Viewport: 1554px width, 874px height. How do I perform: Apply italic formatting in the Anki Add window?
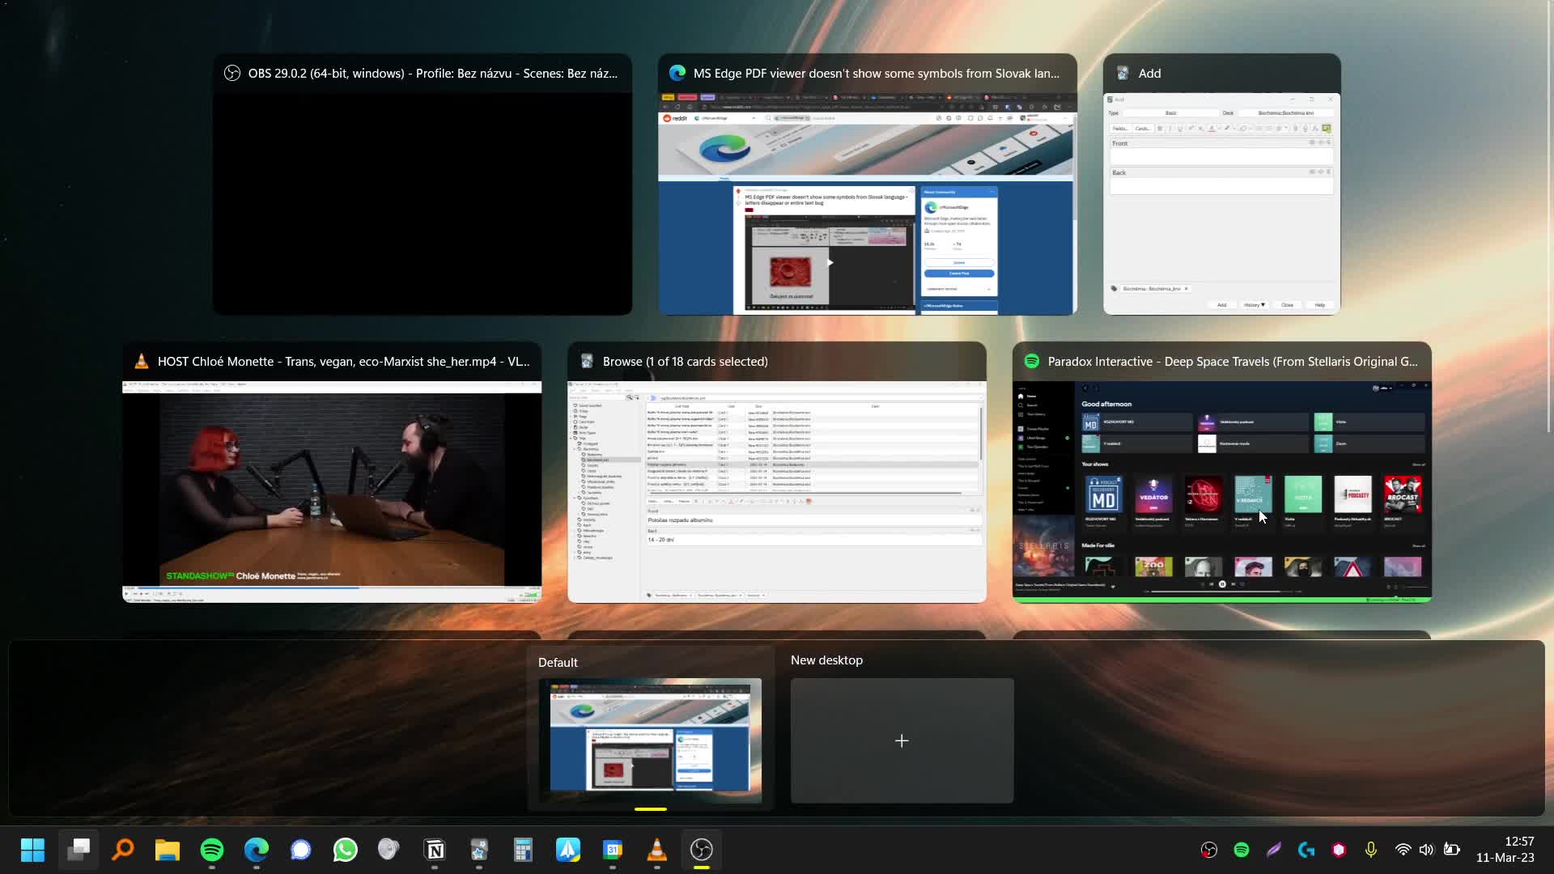click(1170, 128)
